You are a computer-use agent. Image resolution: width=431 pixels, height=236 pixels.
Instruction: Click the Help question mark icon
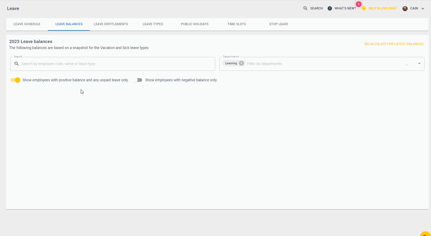(x=364, y=8)
